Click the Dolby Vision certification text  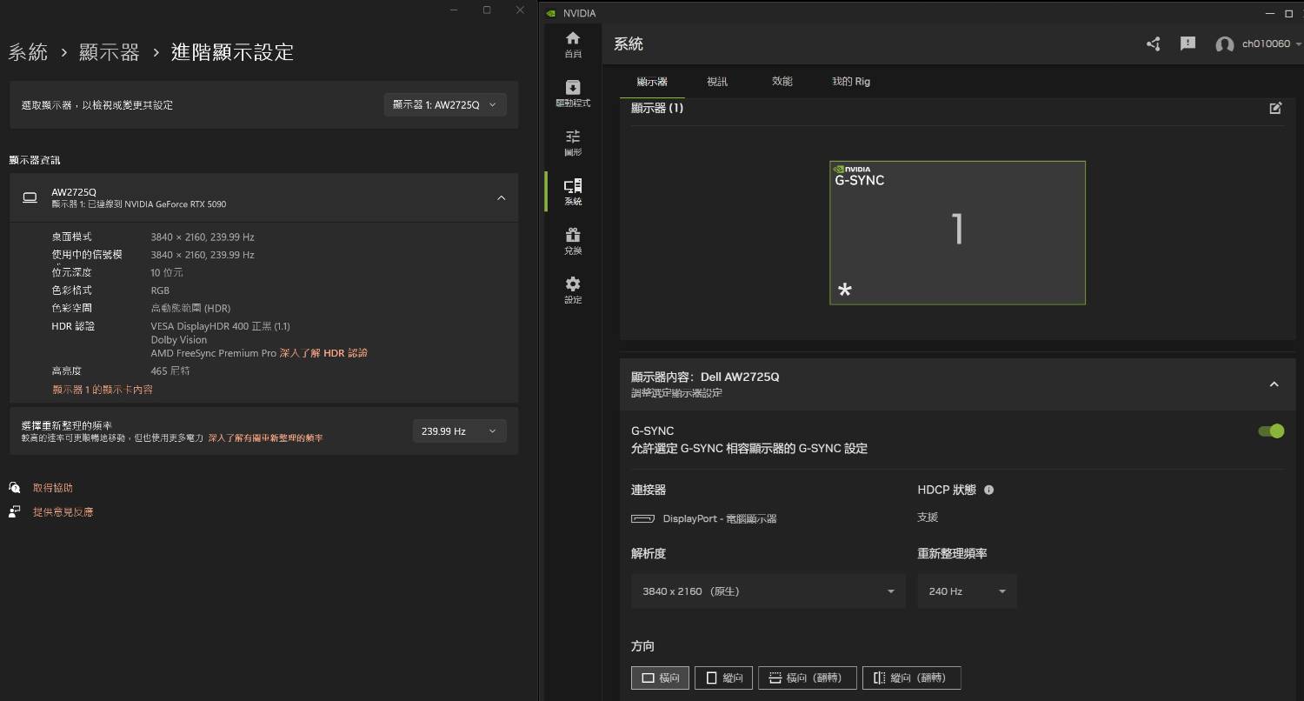click(179, 340)
